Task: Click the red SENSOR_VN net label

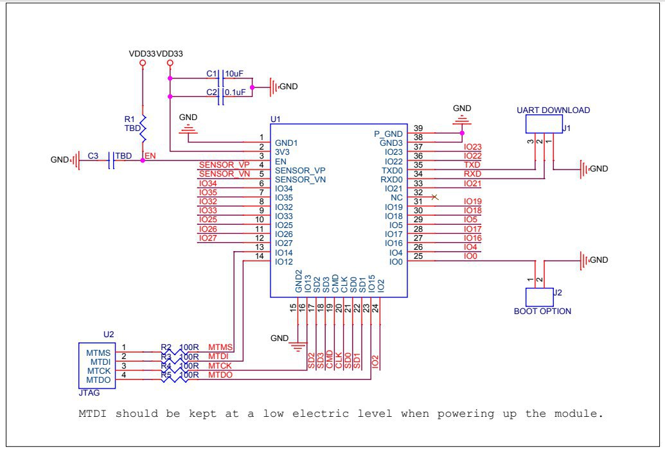Action: tap(224, 174)
